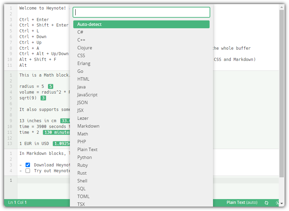289x211 pixels.
Task: Click the 'This is a Math block' line
Action: point(44,75)
